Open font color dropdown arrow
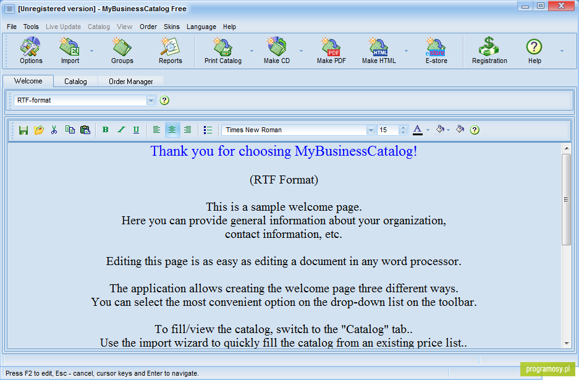The height and width of the screenshot is (380, 579). click(428, 130)
